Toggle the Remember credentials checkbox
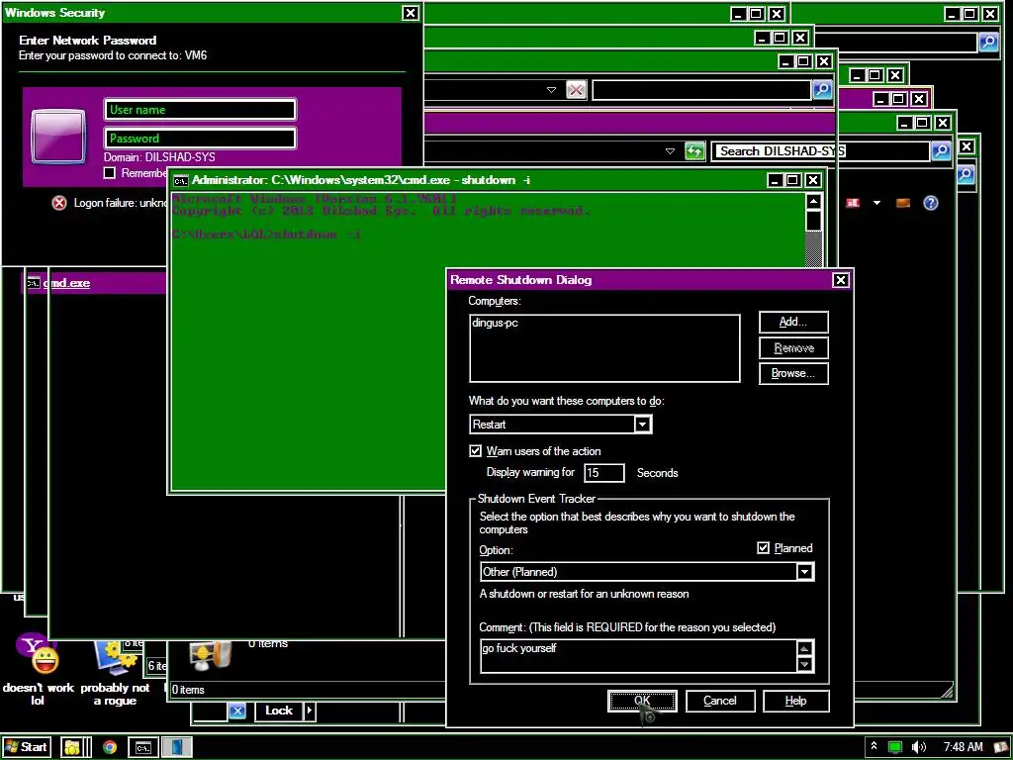This screenshot has width=1013, height=760. coord(110,172)
